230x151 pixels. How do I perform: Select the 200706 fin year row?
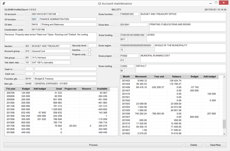(57, 93)
